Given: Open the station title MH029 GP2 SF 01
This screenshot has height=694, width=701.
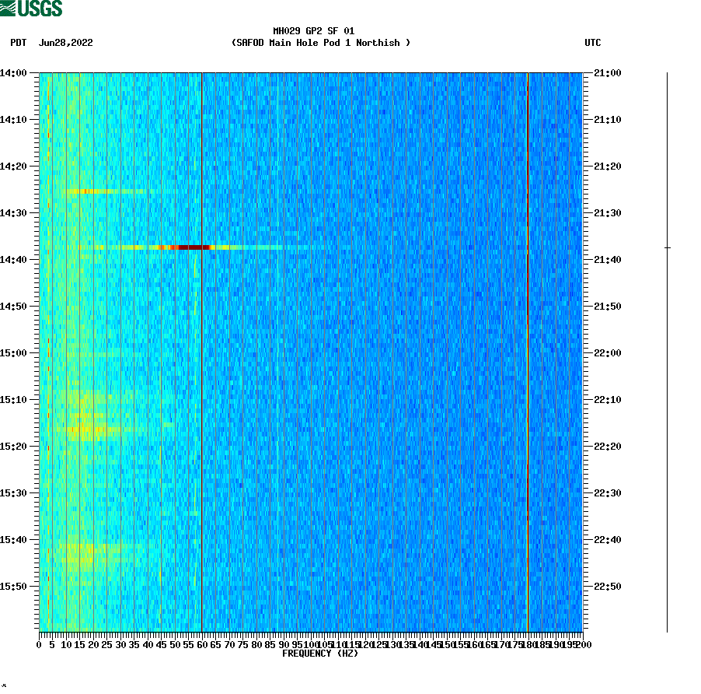Looking at the screenshot, I should pos(313,30).
